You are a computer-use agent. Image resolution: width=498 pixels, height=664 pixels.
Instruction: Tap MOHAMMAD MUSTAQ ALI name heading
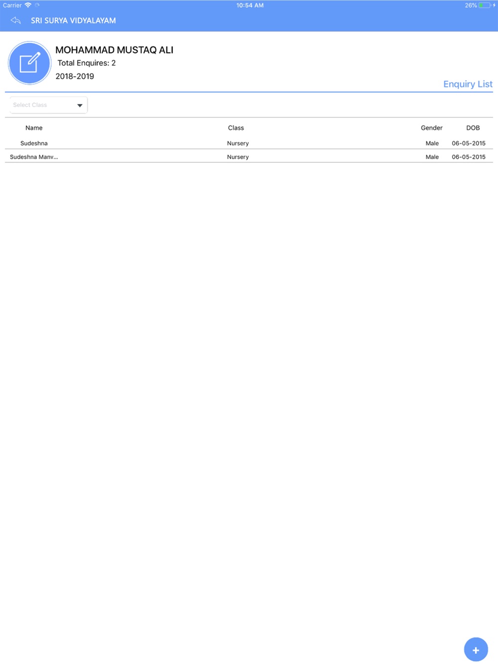tap(115, 50)
